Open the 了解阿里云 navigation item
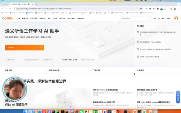 coord(80,18)
